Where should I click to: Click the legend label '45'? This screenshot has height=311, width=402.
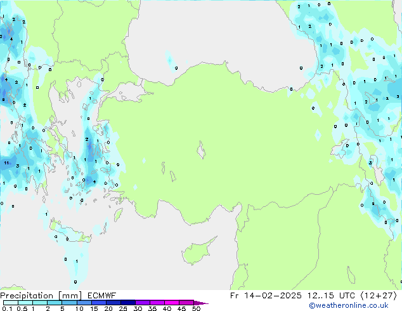coord(181,308)
